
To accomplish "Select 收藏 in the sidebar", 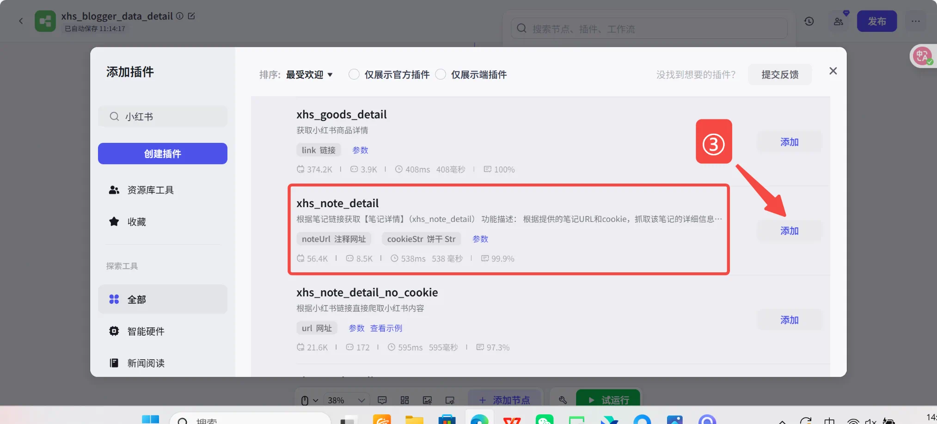I will click(163, 222).
